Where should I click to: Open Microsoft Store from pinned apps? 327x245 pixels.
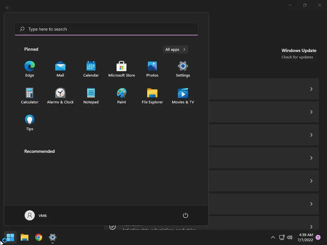[x=122, y=69]
